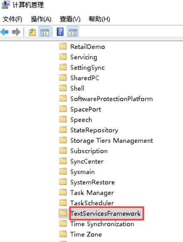Image resolution: width=183 pixels, height=242 pixels.
Task: Click the gray Forward arrow icon
Action: click(x=16, y=32)
